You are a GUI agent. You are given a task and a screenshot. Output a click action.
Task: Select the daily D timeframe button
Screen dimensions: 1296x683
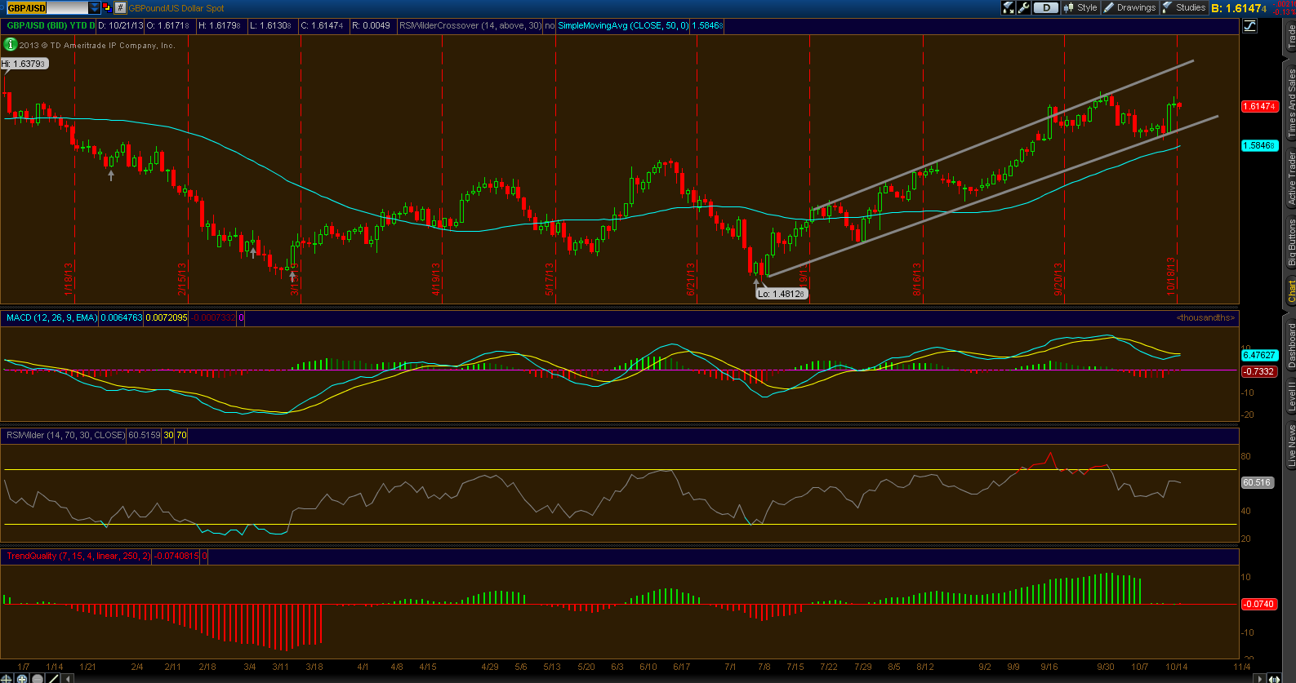point(1046,7)
